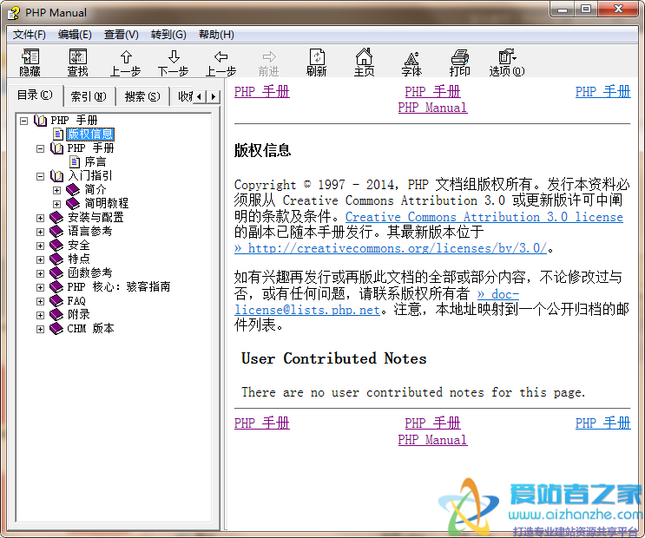Collapse the 入门指引 node
Screen dimensions: 645x538
tap(40, 176)
